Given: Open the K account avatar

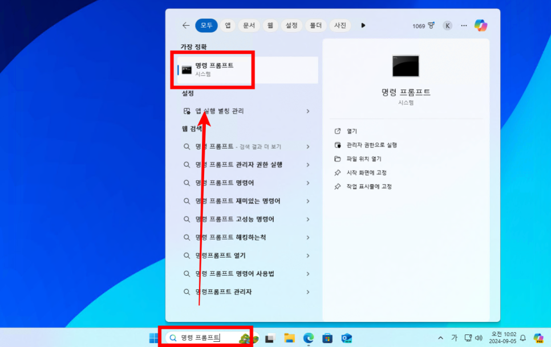Looking at the screenshot, I should (447, 26).
